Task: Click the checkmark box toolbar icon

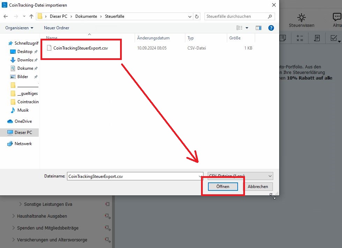Action: coord(334,38)
